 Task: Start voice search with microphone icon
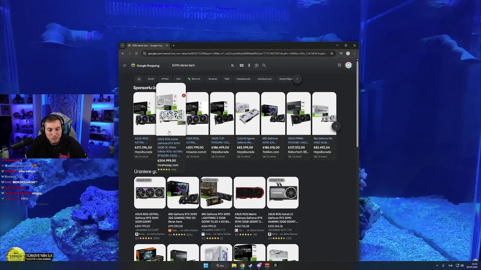point(249,65)
